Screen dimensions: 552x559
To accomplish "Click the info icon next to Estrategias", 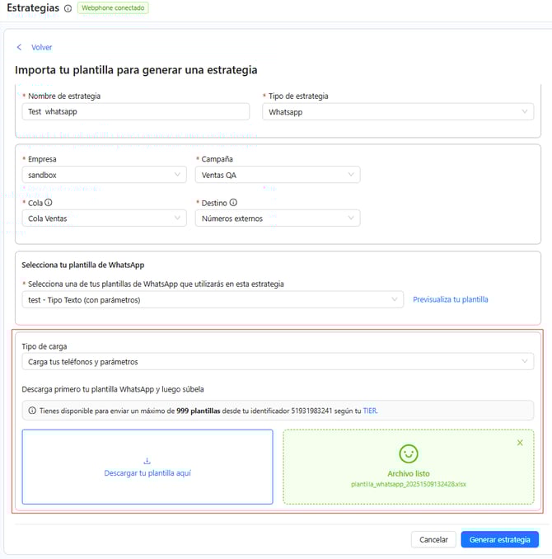I will 68,9.
